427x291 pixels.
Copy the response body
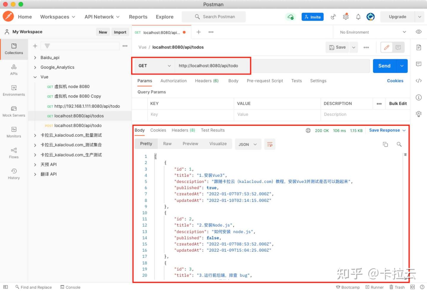(385, 144)
